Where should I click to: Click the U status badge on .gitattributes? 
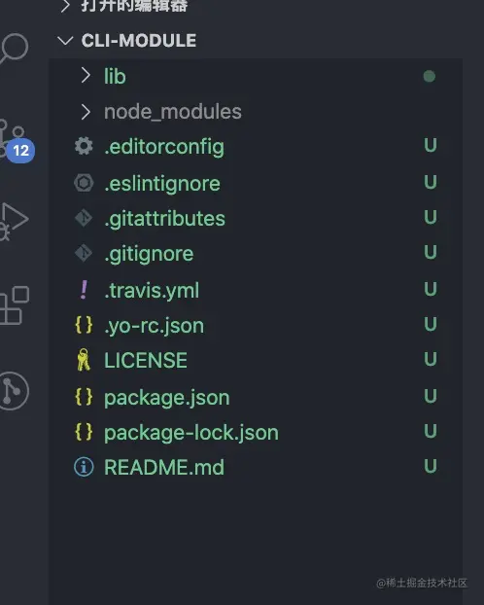431,217
